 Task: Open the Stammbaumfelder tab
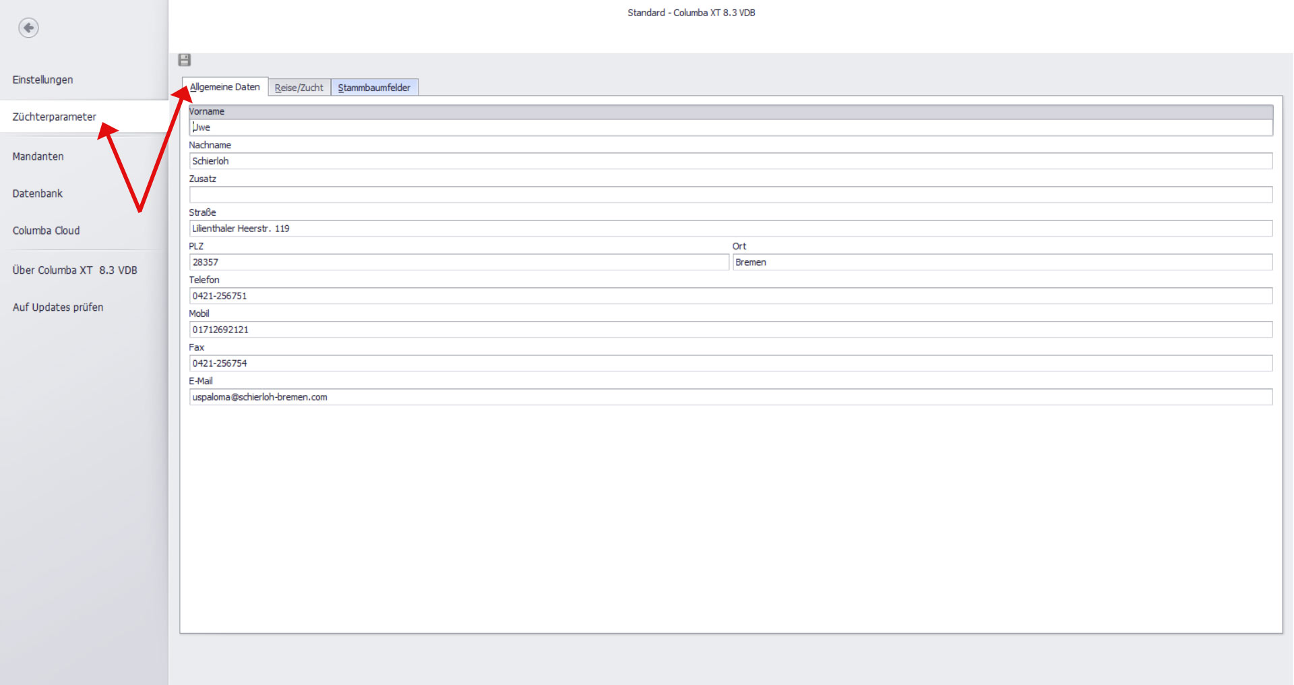[x=374, y=88]
